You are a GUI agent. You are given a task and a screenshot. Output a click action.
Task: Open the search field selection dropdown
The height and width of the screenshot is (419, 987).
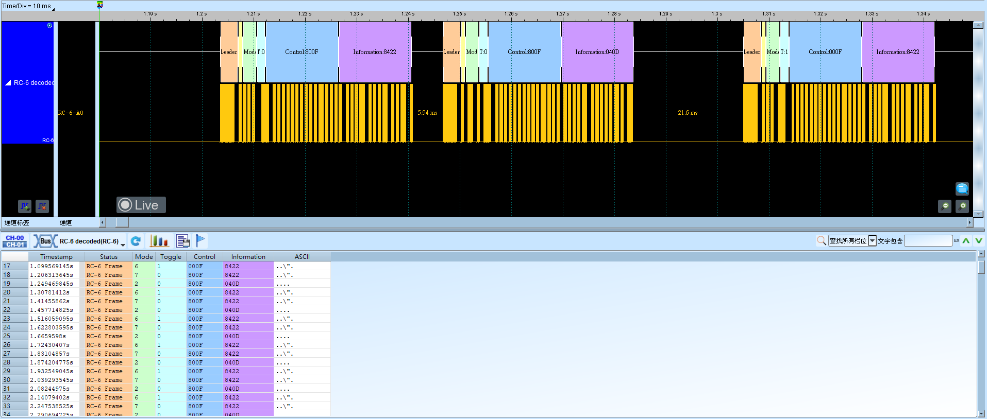coord(872,241)
